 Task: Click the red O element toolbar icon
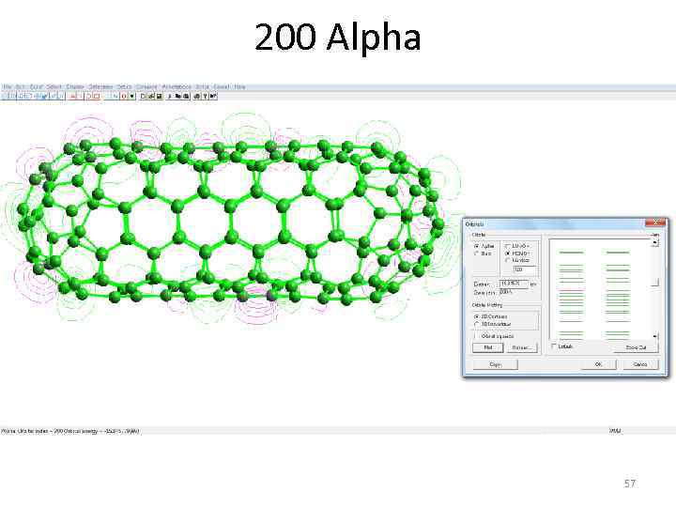[124, 97]
